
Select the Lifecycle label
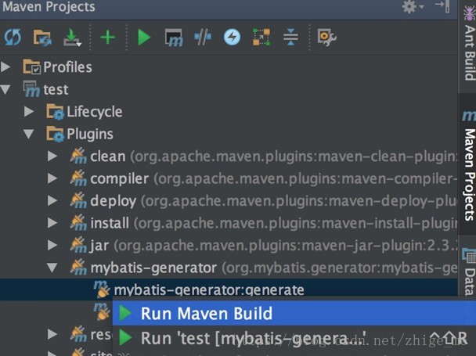95,112
